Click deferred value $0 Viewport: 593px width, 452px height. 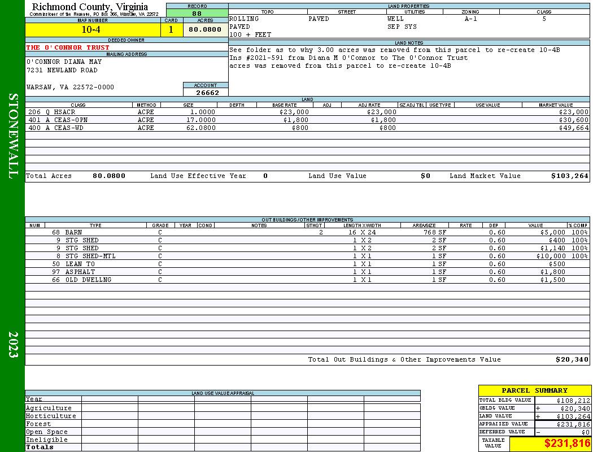[586, 432]
